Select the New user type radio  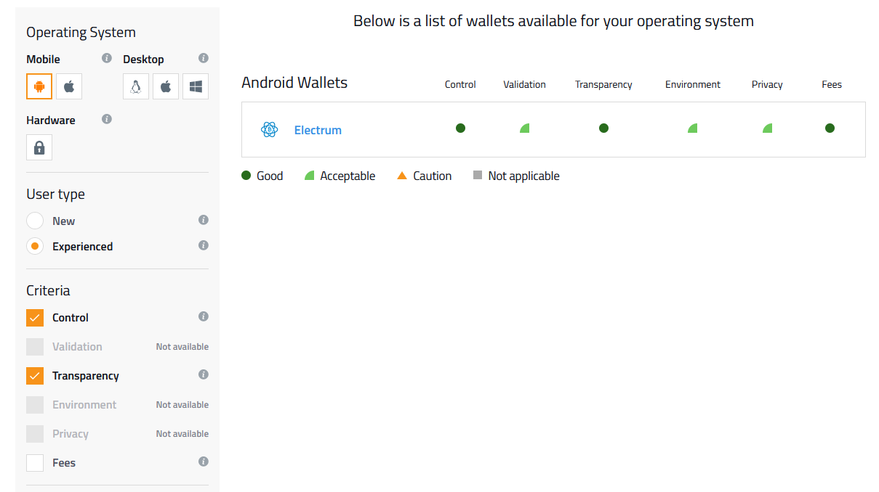coord(35,221)
